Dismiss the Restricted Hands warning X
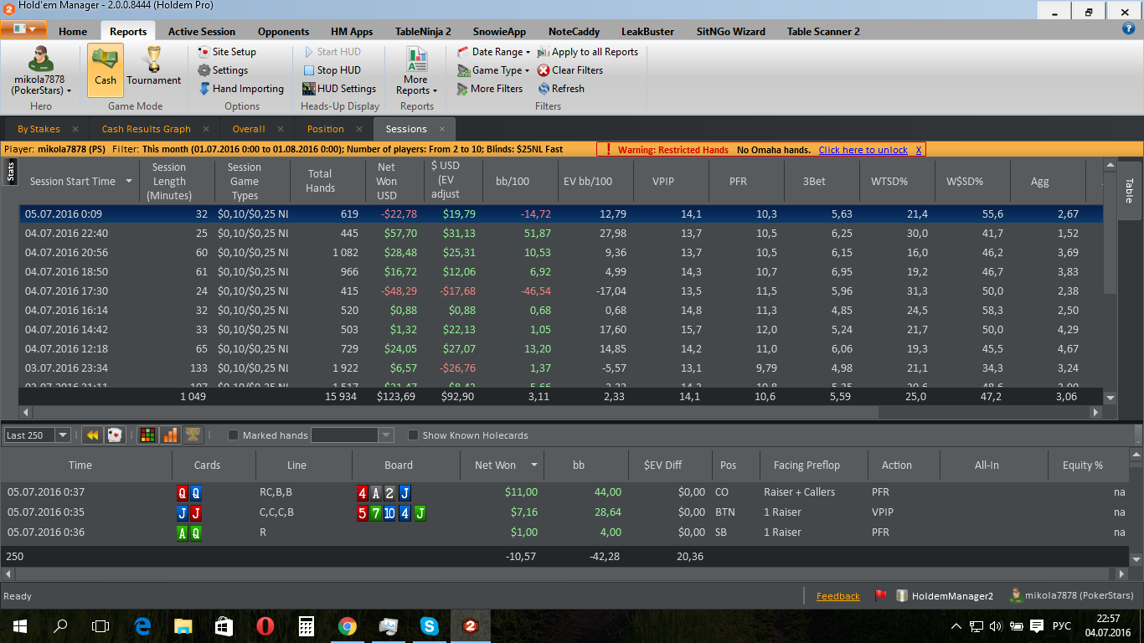Viewport: 1144px width, 643px height. click(x=919, y=150)
